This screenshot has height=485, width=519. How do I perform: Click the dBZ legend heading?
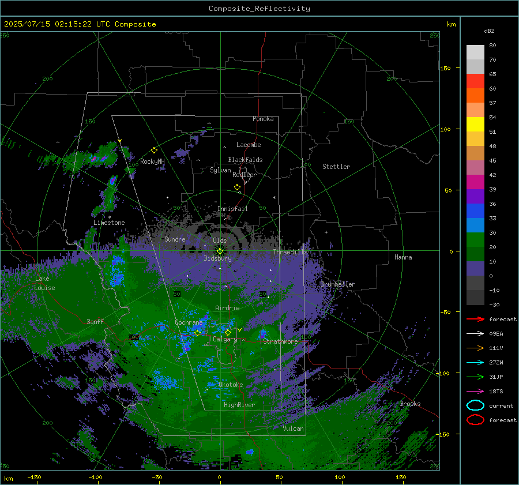point(489,31)
